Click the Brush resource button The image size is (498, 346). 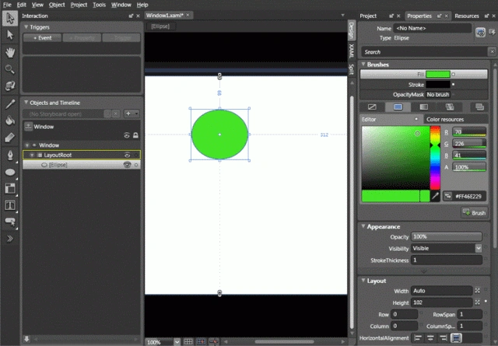click(474, 213)
